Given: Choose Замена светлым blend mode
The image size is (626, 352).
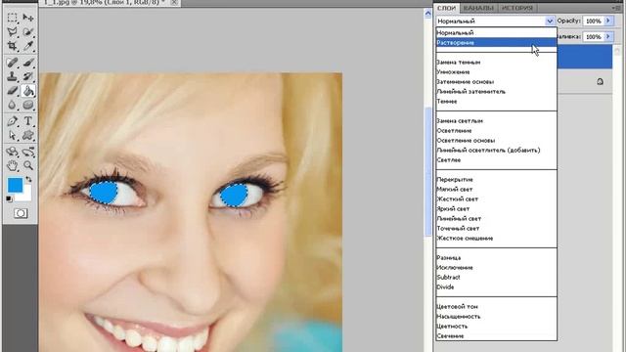Looking at the screenshot, I should [496, 121].
